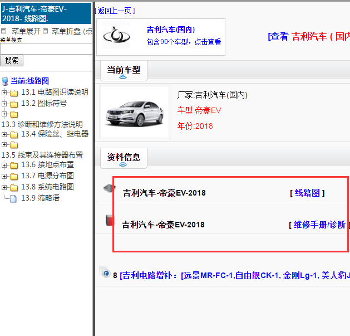Open the 线路图 link
Screen dimensions: 350x336
click(307, 193)
